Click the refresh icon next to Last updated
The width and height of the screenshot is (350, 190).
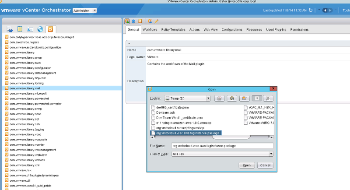point(311,10)
